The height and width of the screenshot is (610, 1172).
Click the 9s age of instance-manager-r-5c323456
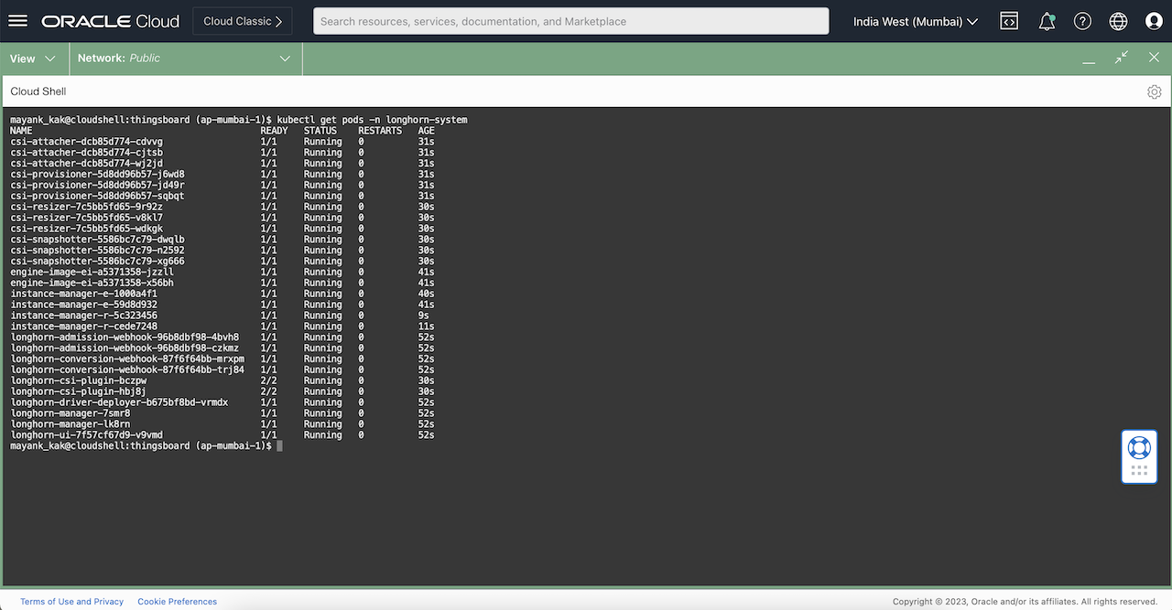424,316
